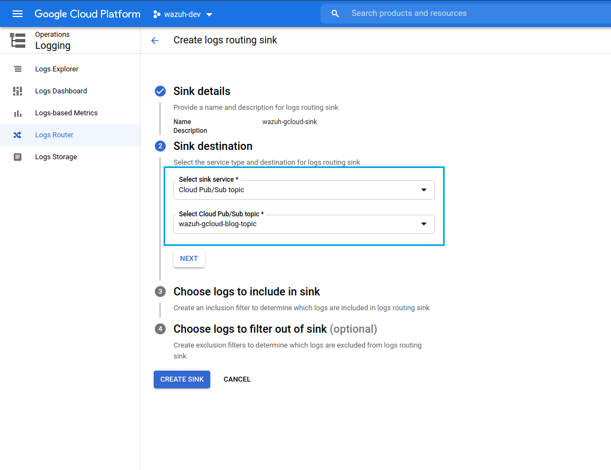The width and height of the screenshot is (611, 470).
Task: Focus the Search products and resources field
Action: (x=466, y=14)
